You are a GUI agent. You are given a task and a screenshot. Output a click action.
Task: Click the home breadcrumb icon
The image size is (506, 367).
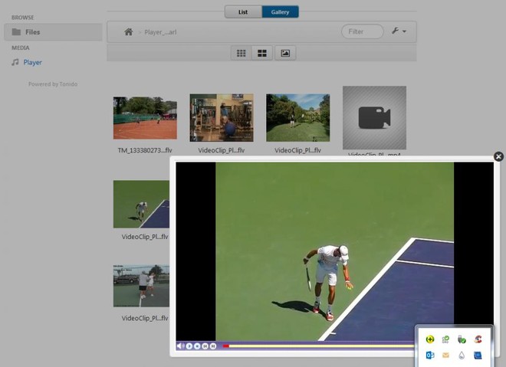(129, 31)
